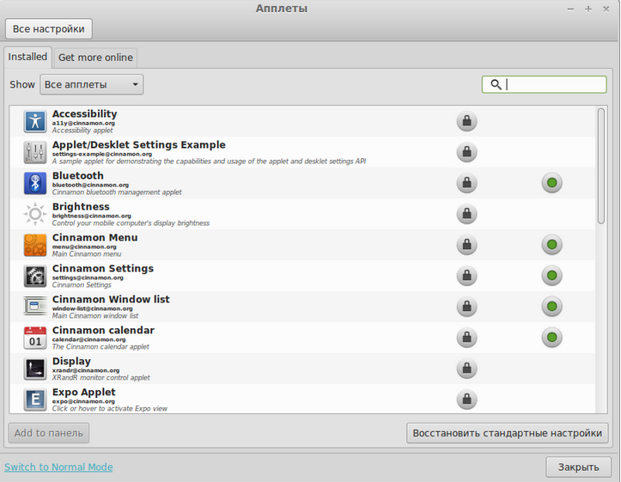Click the lock icon in Cinnamon Settings row
The image size is (621, 482).
[x=467, y=275]
